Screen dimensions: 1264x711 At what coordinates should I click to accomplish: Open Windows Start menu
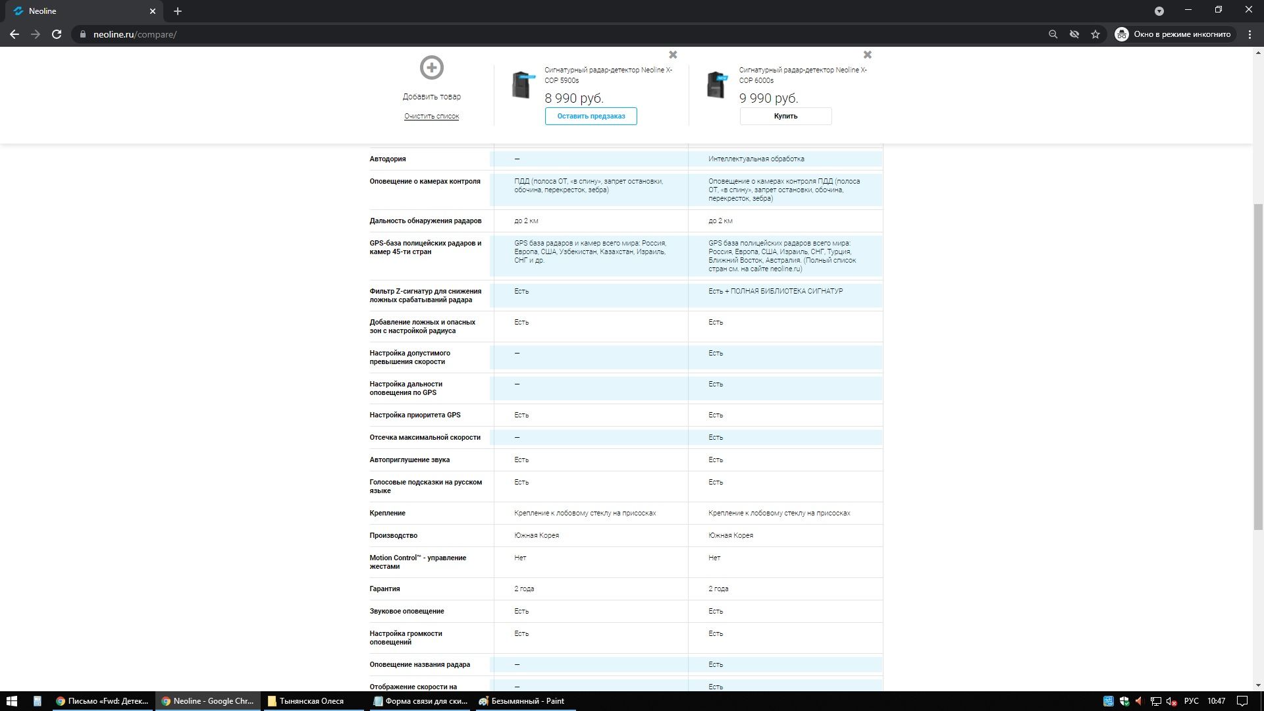pos(11,701)
